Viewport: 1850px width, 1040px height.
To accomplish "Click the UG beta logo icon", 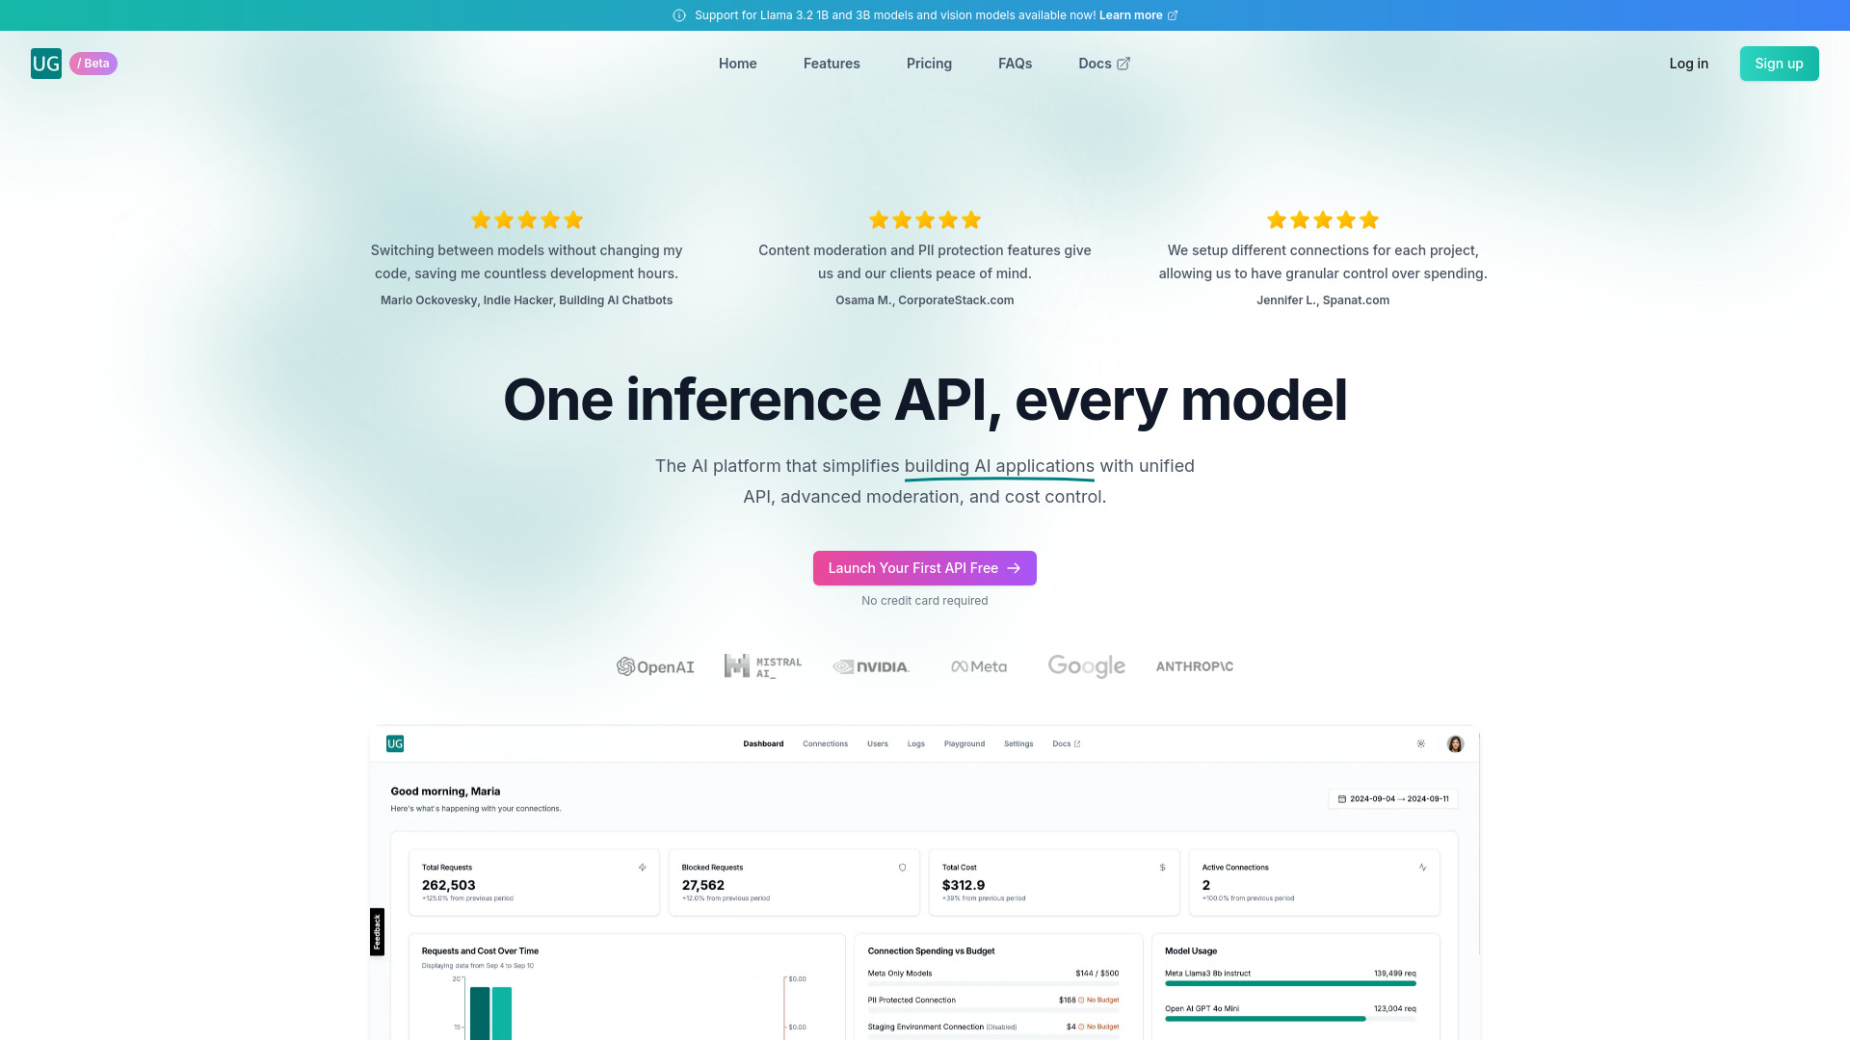I will point(45,64).
